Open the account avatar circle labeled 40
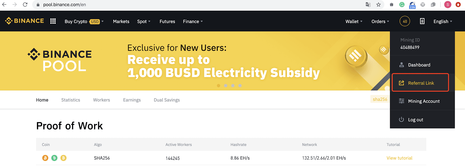The height and width of the screenshot is (168, 465). [405, 21]
